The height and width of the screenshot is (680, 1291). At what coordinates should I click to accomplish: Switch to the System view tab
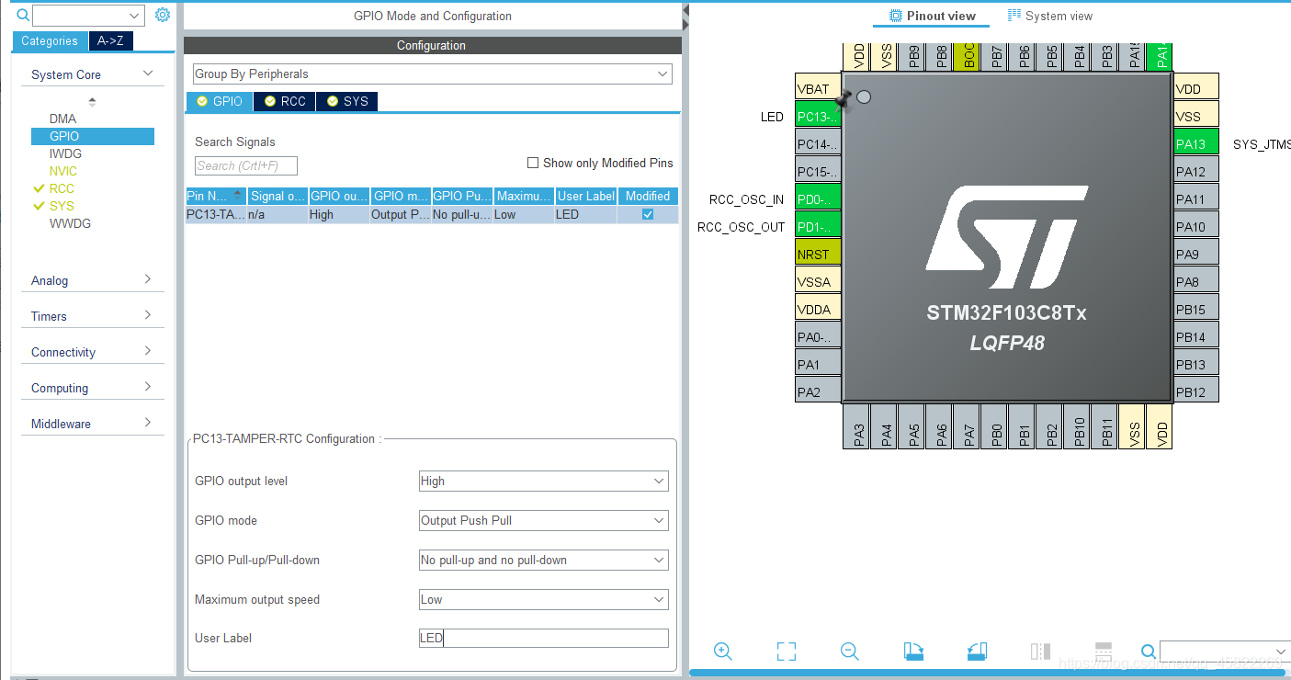[x=1050, y=16]
